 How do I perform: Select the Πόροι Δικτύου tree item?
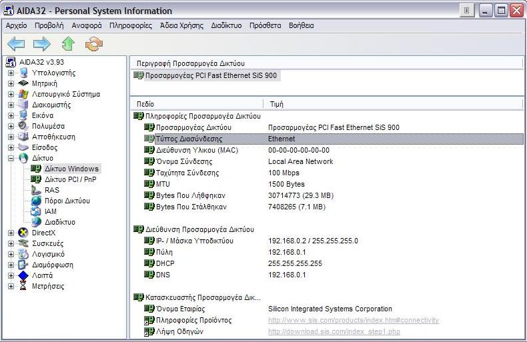[67, 201]
